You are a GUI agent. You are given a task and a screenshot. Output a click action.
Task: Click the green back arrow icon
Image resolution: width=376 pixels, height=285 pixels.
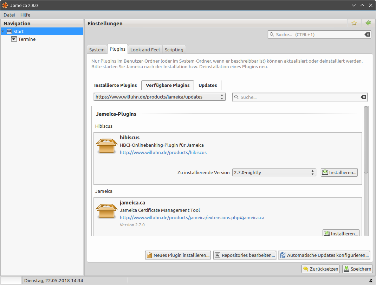(368, 23)
